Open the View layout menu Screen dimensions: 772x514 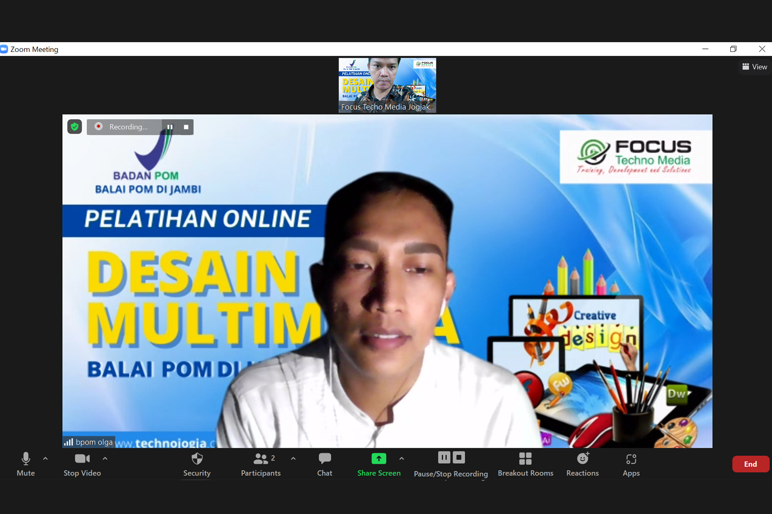coord(755,67)
